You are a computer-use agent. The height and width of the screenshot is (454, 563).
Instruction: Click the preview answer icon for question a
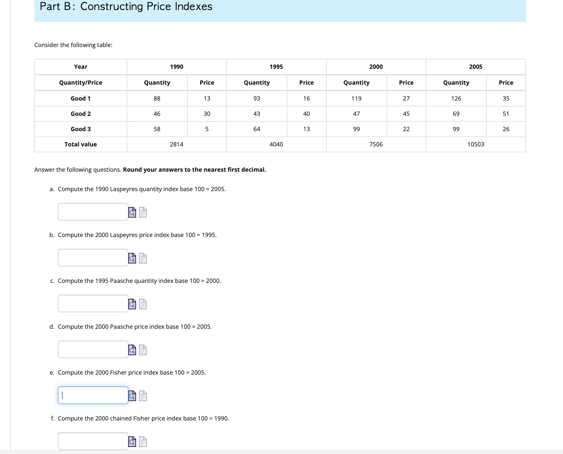click(x=132, y=212)
